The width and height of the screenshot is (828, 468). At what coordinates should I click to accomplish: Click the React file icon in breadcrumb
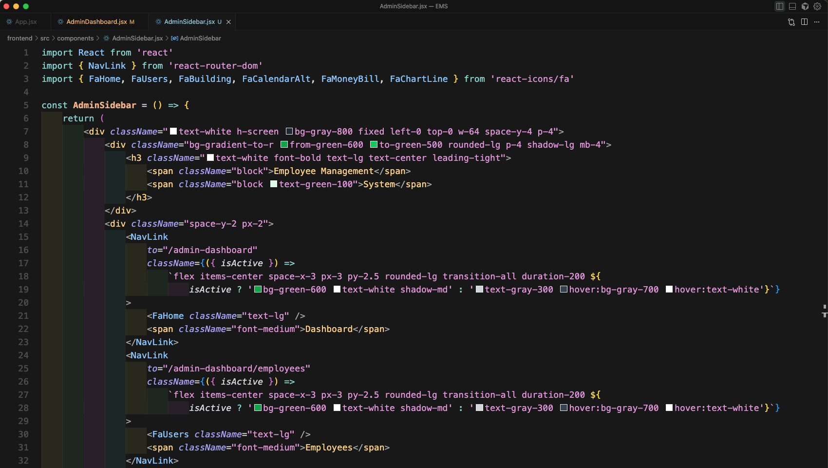(x=106, y=38)
